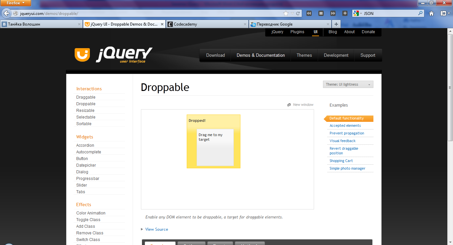The height and width of the screenshot is (245, 453).
Task: Open the Firefox menu button
Action: (x=16, y=3)
